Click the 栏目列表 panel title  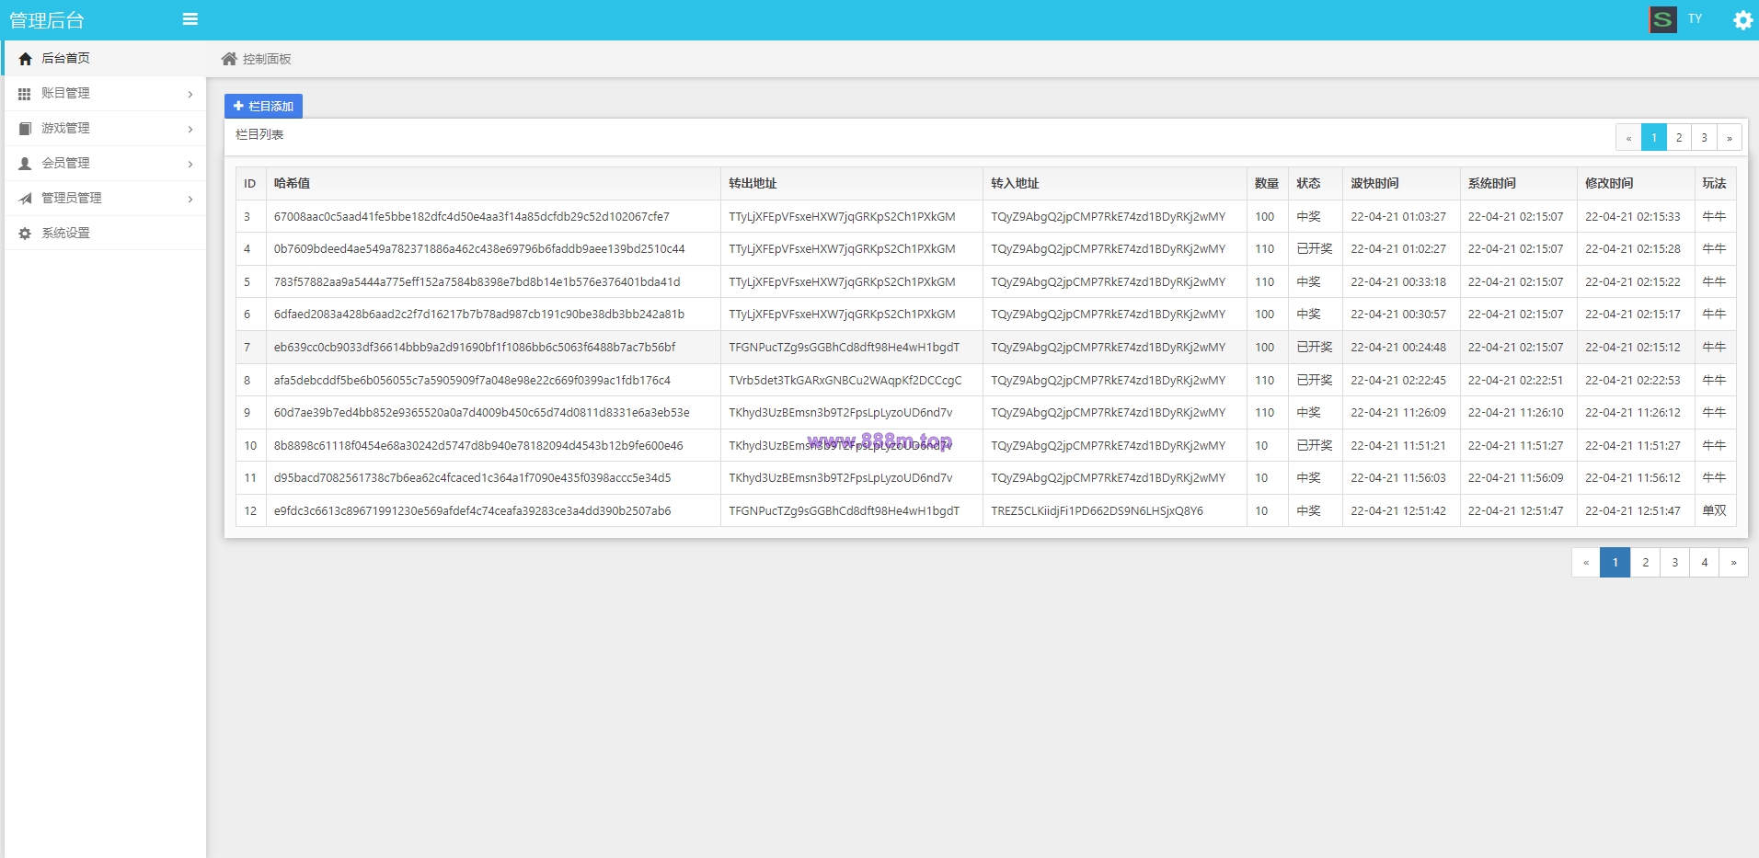tap(259, 134)
